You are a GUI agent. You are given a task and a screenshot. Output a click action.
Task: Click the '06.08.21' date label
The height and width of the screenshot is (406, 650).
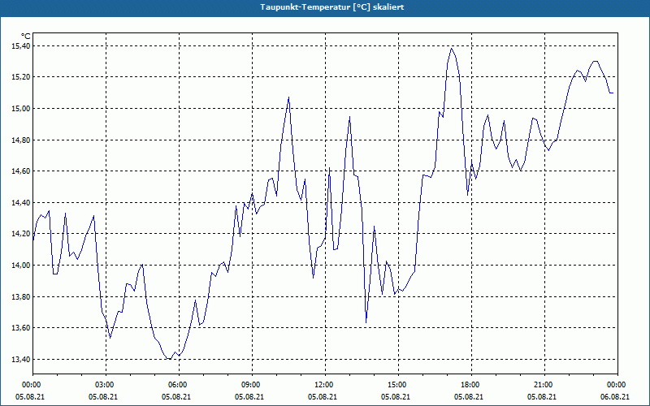coord(615,396)
